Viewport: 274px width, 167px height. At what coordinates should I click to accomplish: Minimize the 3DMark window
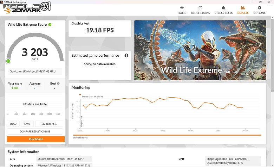[x=252, y=2]
